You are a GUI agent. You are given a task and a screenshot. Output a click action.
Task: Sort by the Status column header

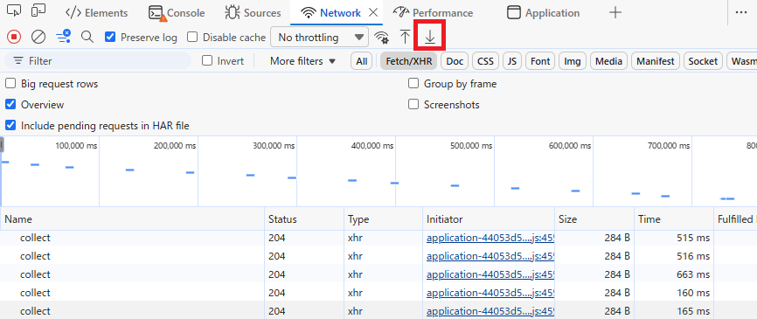click(x=304, y=219)
